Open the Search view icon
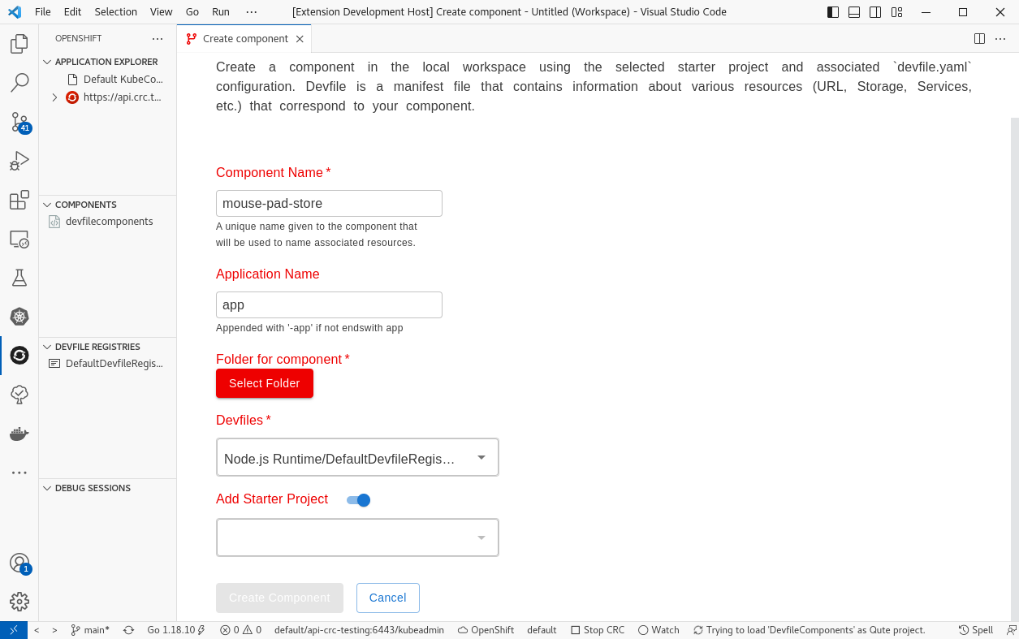This screenshot has width=1019, height=639. tap(19, 83)
